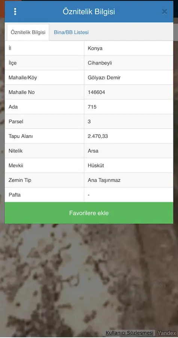This screenshot has width=178, height=338.
Task: Click the Gölyazı Demir neighborhood value
Action: 104,78
